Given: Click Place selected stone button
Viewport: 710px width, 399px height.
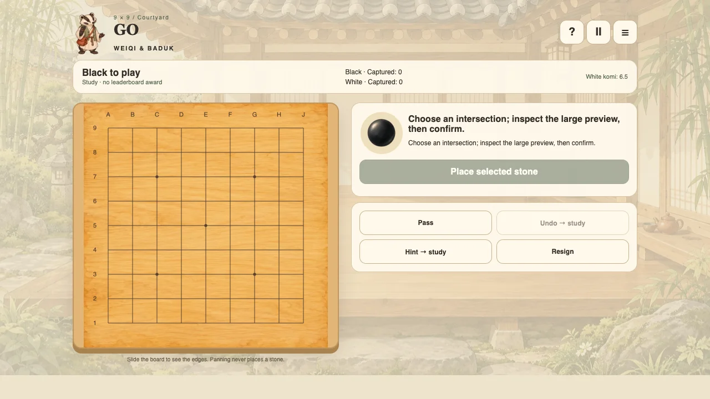Looking at the screenshot, I should pyautogui.click(x=494, y=172).
